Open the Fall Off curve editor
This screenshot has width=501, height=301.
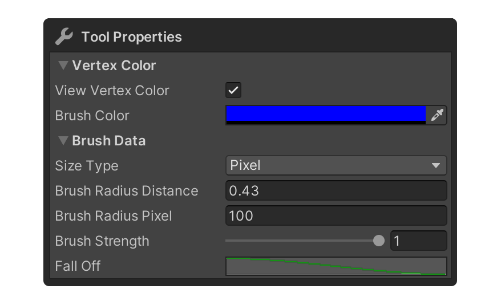click(x=336, y=266)
